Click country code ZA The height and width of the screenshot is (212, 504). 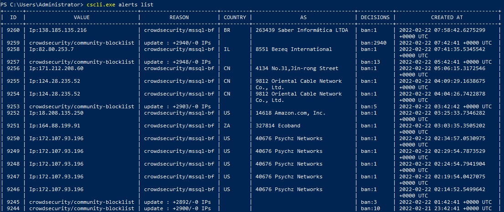(227, 126)
